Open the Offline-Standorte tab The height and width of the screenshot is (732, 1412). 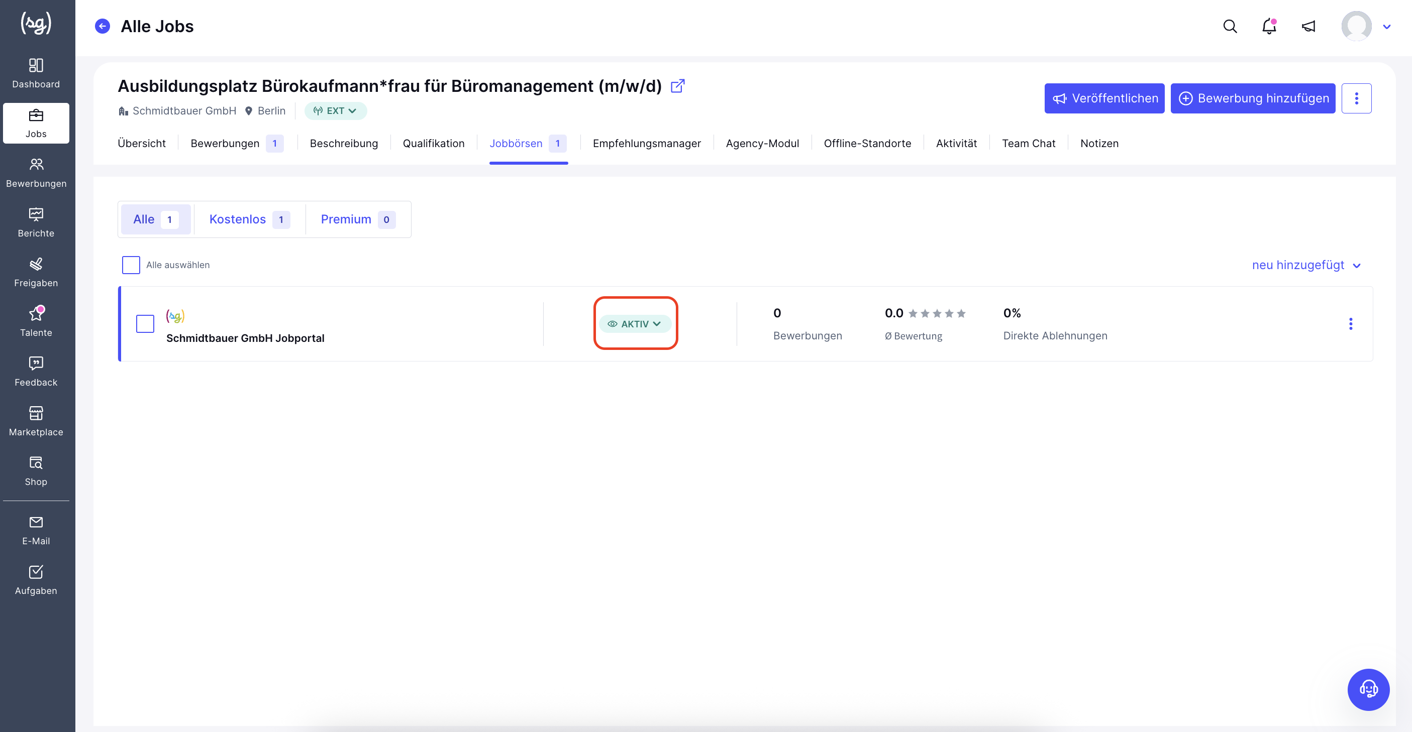(x=867, y=144)
